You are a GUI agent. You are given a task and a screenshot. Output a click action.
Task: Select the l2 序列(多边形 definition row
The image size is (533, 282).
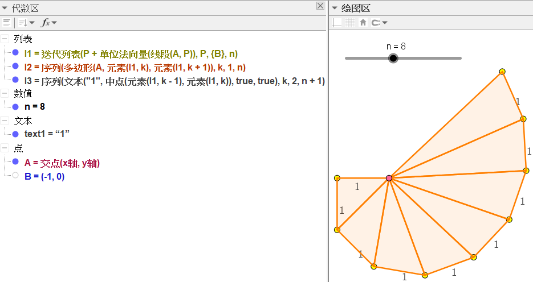pos(135,68)
